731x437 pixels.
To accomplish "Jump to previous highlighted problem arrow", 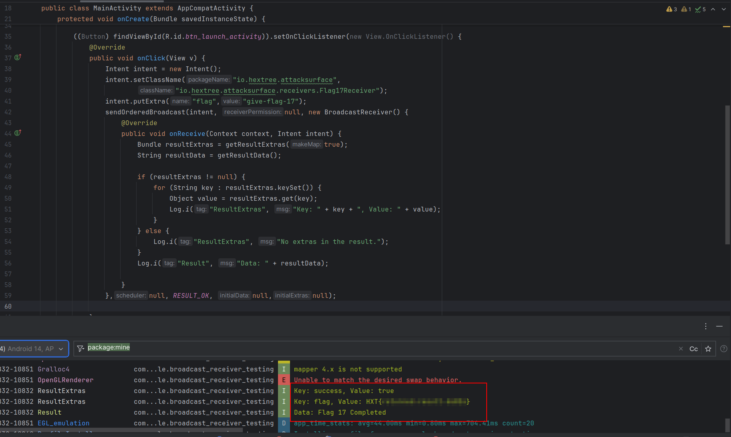I will coord(713,9).
